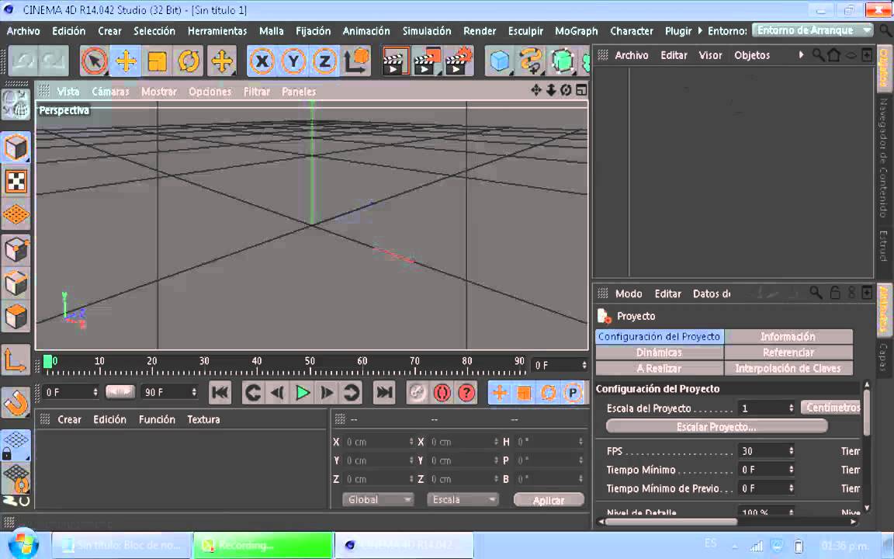Activate the Move tool in top toolbar

click(x=126, y=61)
